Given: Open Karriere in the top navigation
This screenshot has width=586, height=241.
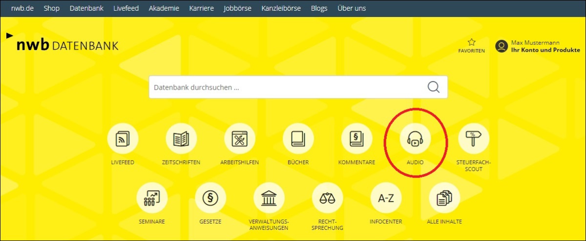Looking at the screenshot, I should [x=202, y=8].
